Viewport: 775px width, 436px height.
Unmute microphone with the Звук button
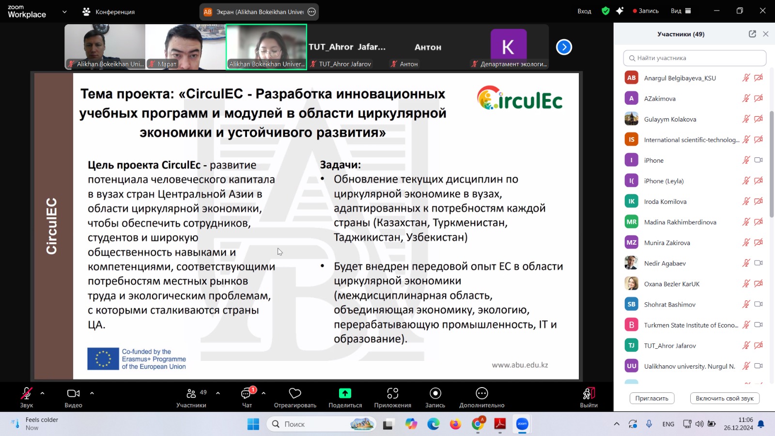pos(26,397)
